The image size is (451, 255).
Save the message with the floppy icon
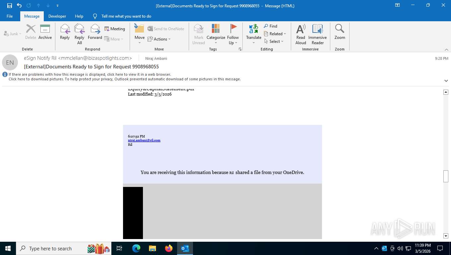[x=10, y=5]
